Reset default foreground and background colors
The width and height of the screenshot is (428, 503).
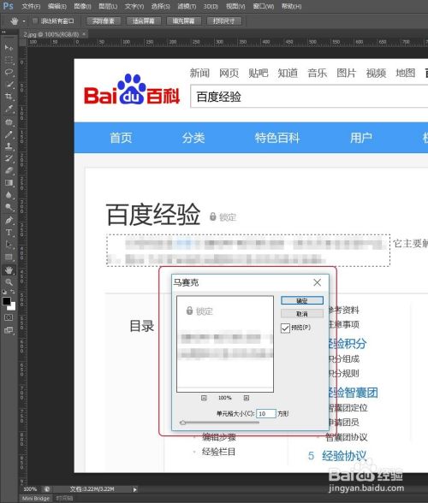pyautogui.click(x=4, y=292)
